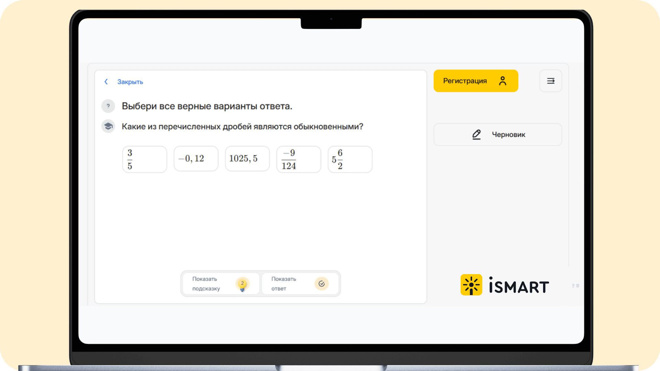
Task: Click the user profile icon in Регистрация
Action: (x=503, y=81)
